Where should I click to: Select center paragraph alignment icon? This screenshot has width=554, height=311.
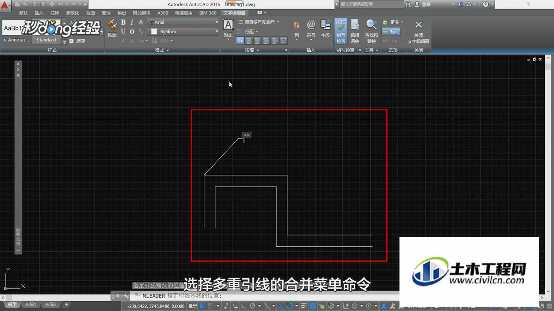click(258, 41)
